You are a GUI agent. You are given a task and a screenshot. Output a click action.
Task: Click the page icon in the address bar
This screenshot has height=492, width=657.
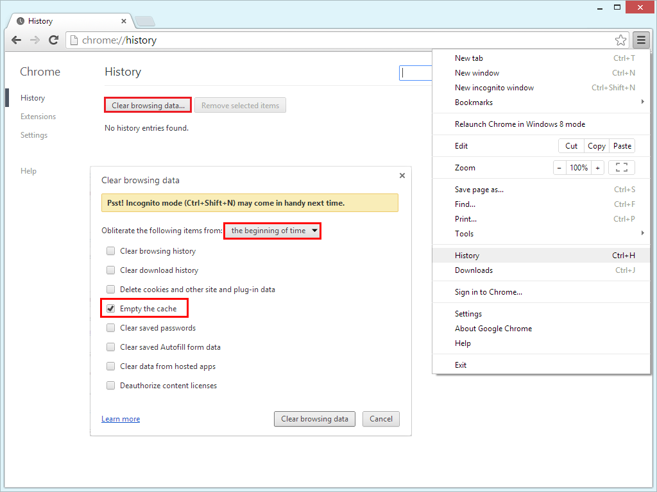click(x=73, y=40)
